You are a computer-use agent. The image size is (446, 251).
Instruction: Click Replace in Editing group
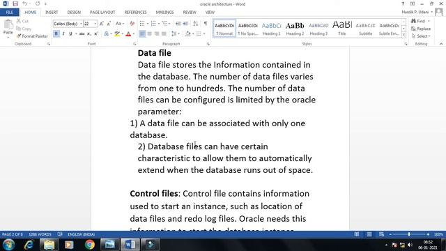point(421,29)
